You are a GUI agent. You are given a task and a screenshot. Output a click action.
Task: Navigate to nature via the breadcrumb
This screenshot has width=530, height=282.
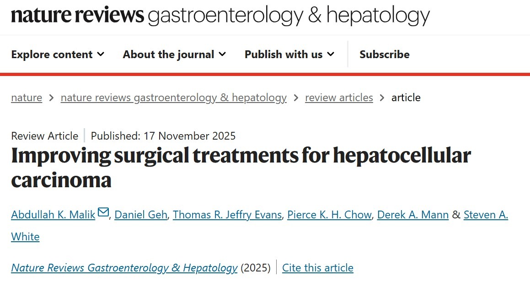point(26,98)
